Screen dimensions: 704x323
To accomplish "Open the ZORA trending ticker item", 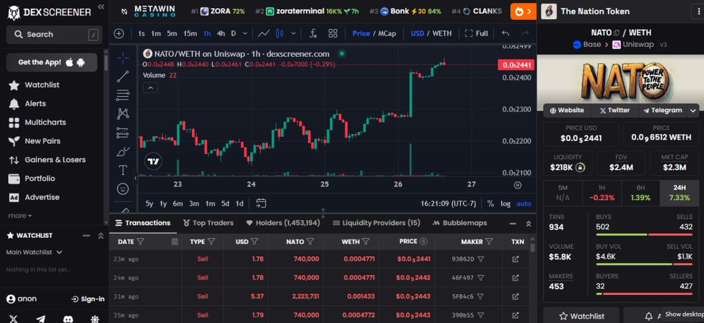I will 217,11.
